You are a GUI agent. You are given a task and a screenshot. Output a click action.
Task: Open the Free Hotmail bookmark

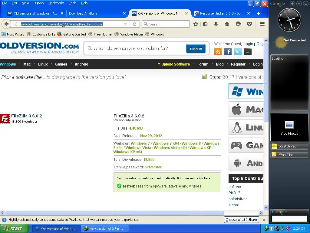100,34
